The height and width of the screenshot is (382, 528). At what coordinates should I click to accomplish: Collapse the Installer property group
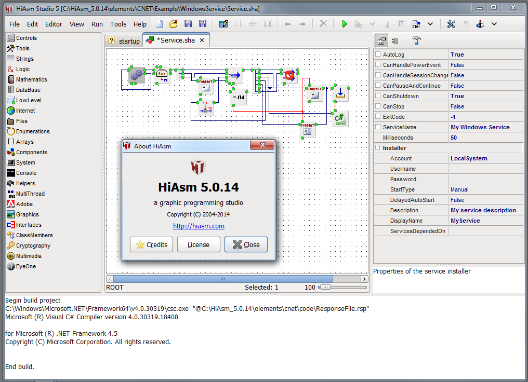[378, 148]
